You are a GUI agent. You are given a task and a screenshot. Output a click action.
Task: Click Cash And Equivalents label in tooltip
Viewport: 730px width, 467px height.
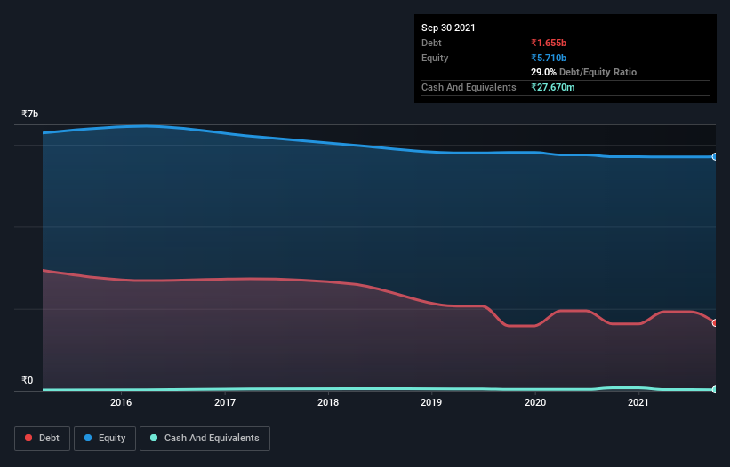(469, 87)
